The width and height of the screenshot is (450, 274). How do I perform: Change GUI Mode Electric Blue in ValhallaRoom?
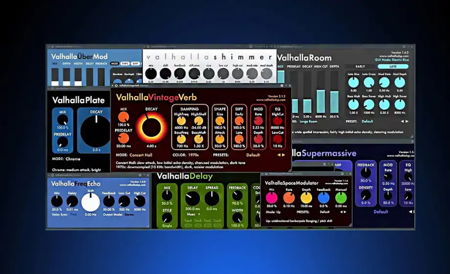(x=391, y=60)
